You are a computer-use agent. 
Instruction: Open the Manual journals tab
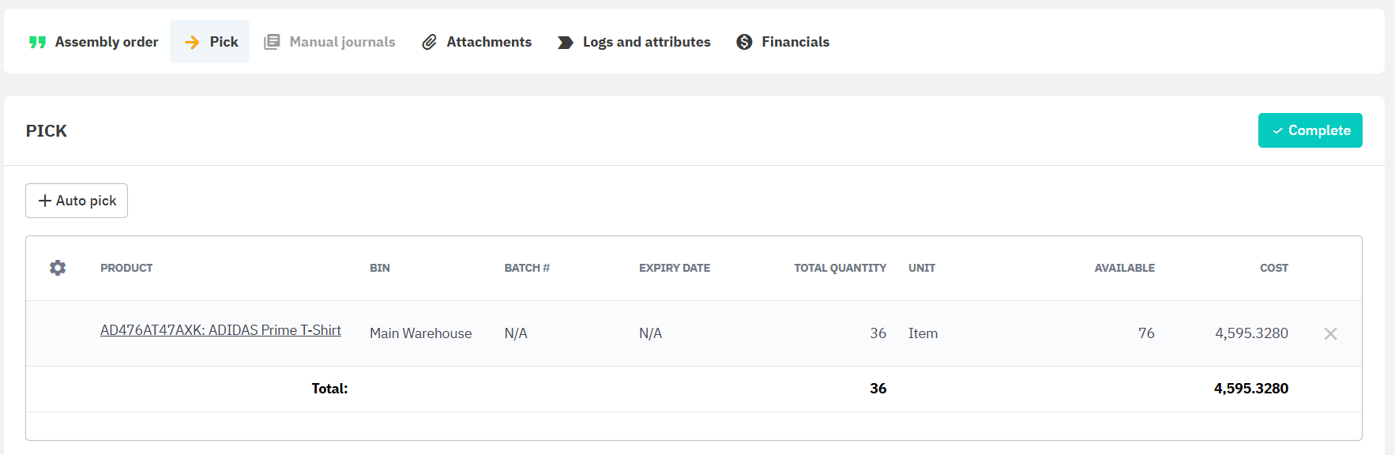click(x=329, y=42)
